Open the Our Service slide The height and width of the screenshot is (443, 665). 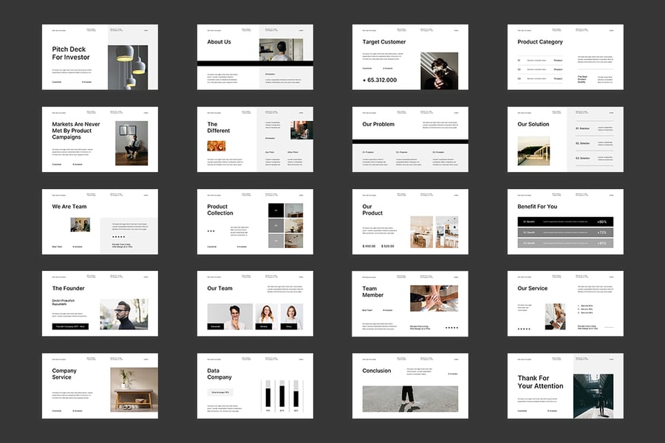(x=565, y=303)
